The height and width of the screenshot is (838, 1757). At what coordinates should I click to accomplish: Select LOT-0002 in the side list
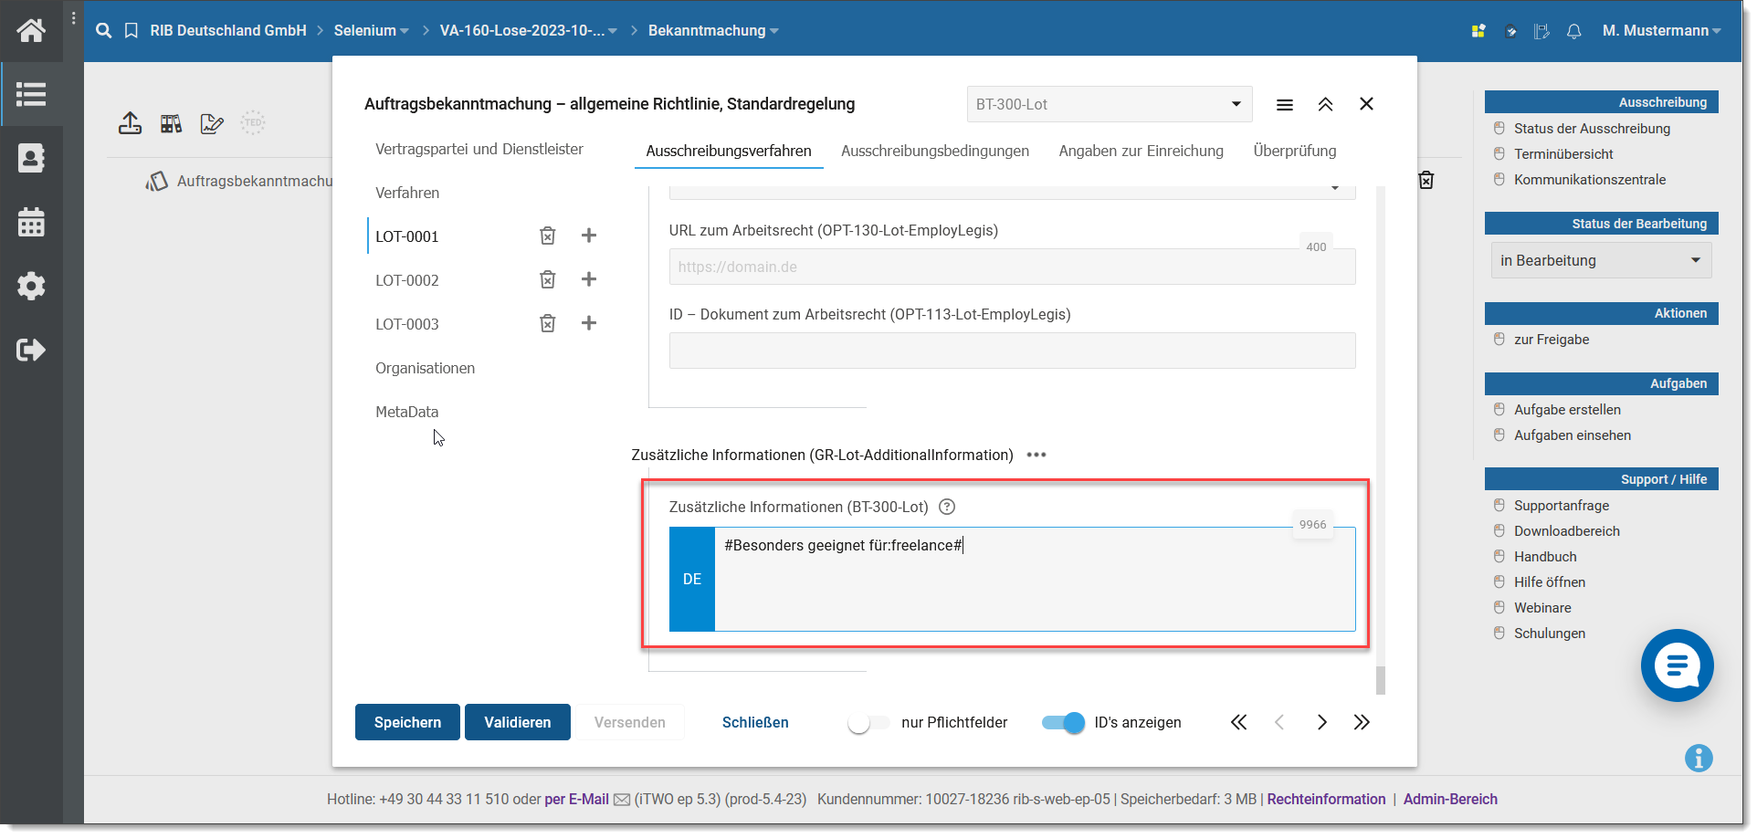(x=407, y=280)
